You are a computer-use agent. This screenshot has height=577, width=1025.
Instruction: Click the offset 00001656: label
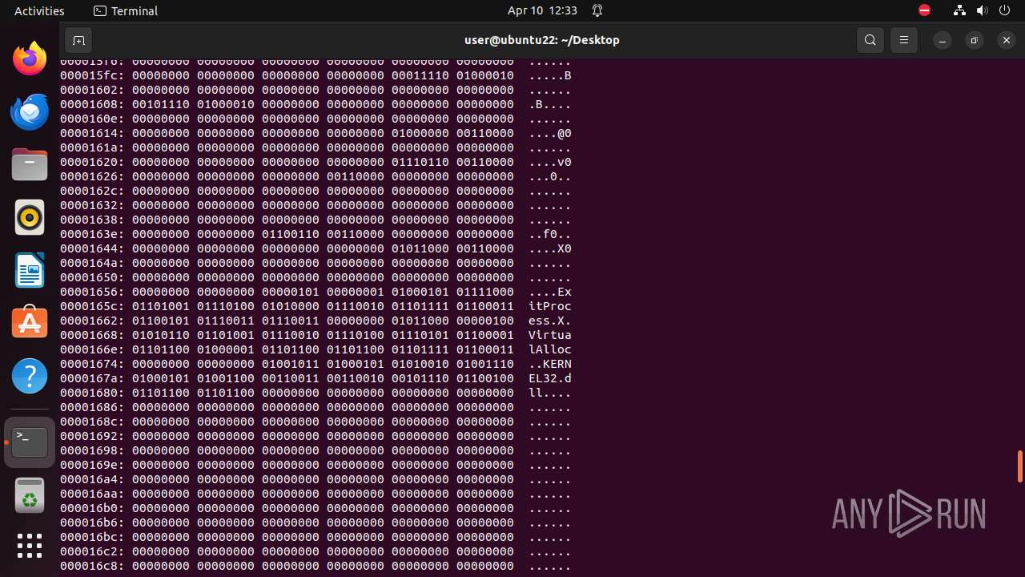pos(92,292)
